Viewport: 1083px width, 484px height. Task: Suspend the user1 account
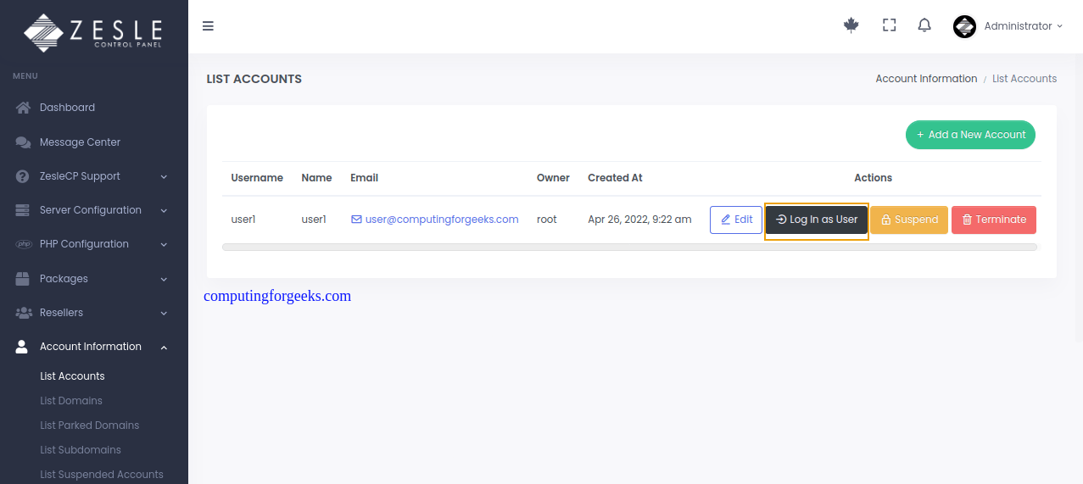909,220
